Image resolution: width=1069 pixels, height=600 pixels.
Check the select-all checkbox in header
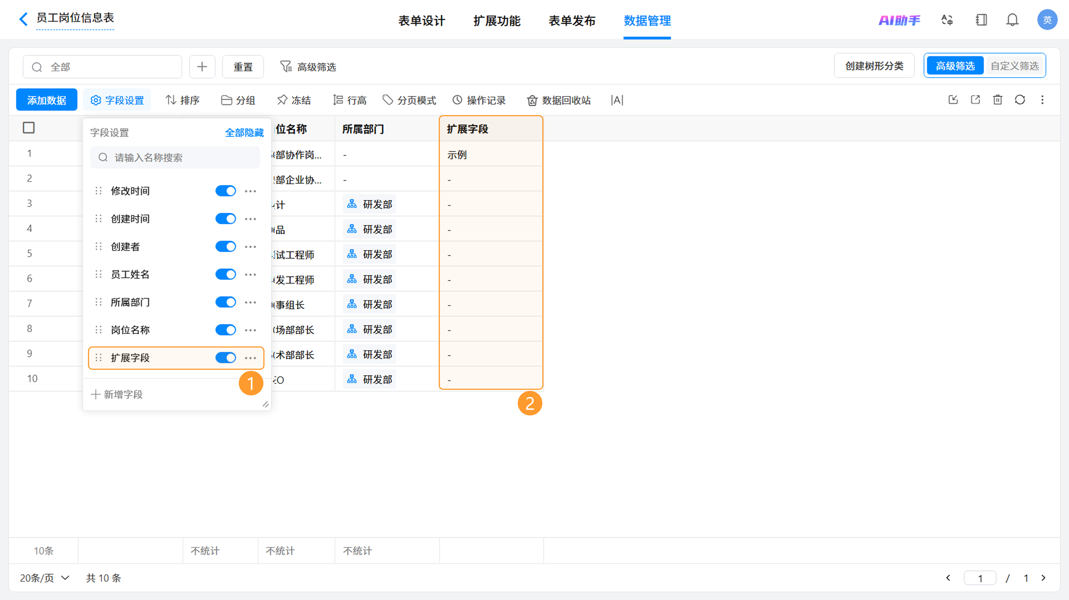point(29,128)
